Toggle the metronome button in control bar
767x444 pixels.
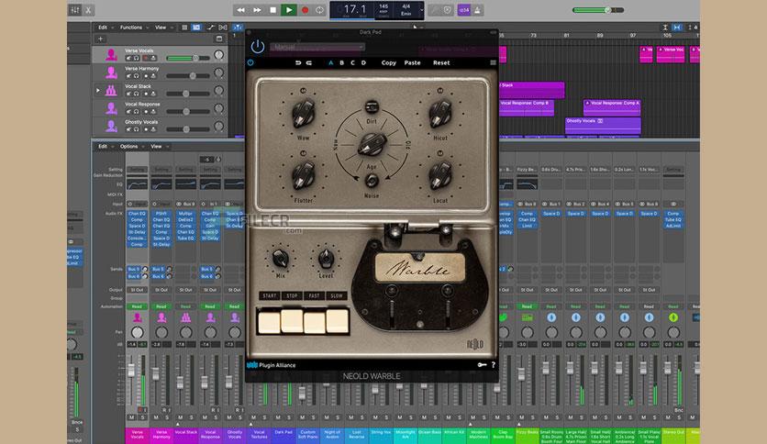[477, 10]
